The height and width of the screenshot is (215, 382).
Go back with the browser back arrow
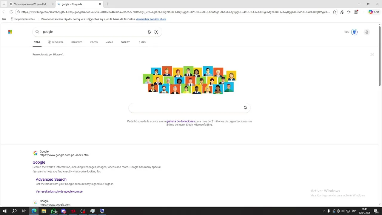[4, 12]
